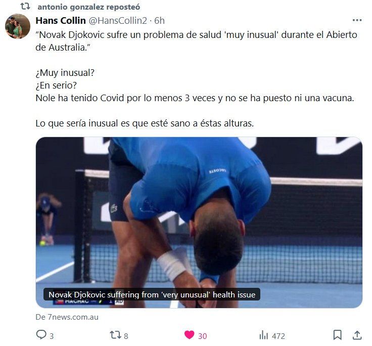Open Hans Collin profile picture
The image size is (372, 346).
18,26
